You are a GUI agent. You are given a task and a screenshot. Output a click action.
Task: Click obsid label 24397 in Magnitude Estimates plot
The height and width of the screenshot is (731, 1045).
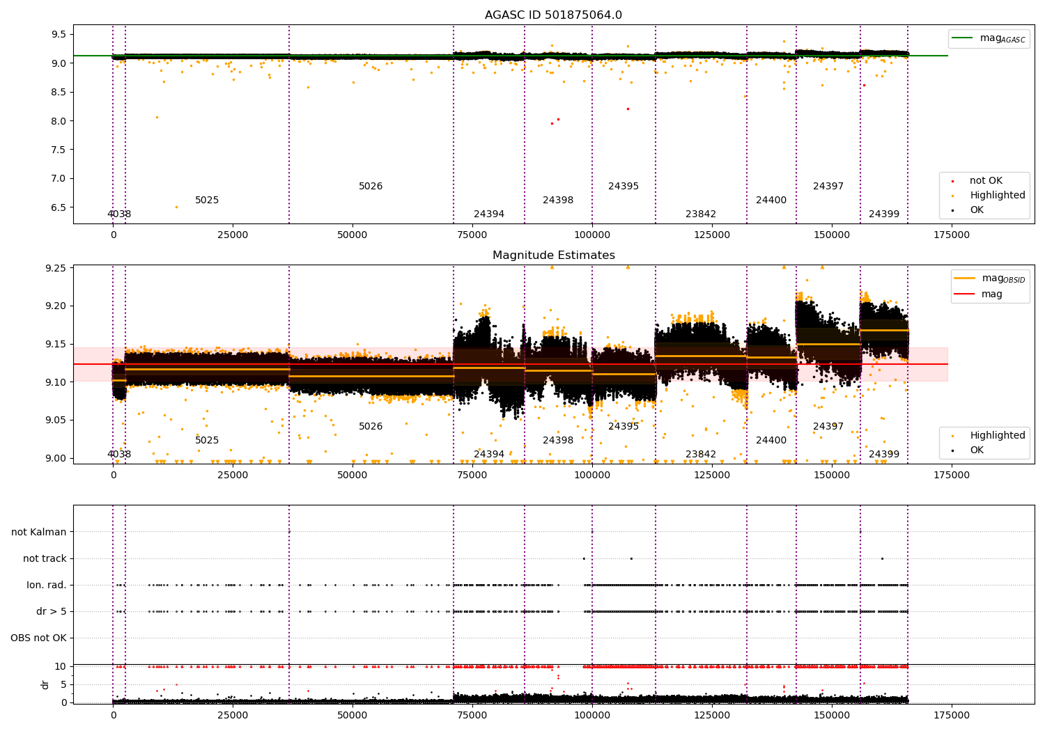click(828, 427)
